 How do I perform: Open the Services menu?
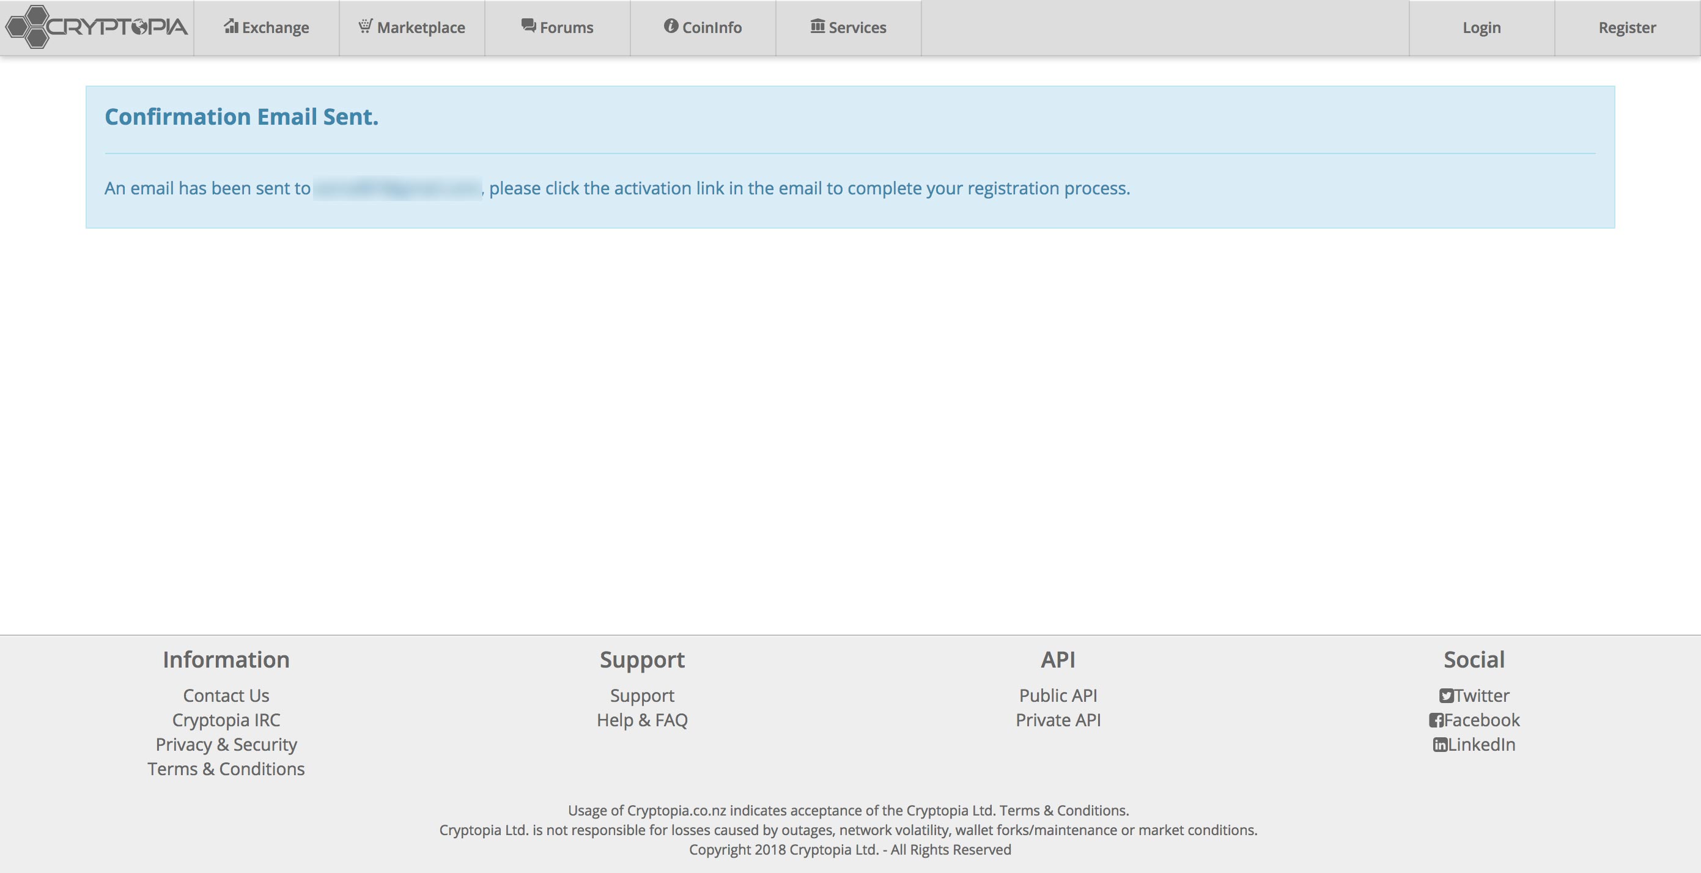tap(849, 28)
